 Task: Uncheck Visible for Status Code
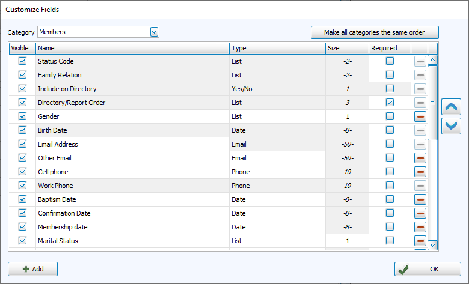[x=23, y=61]
